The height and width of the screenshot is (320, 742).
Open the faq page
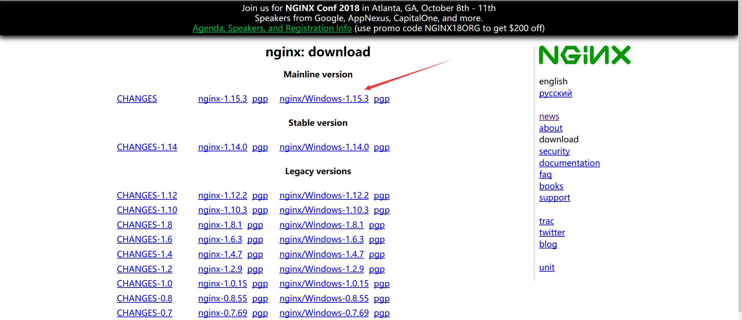pyautogui.click(x=545, y=175)
